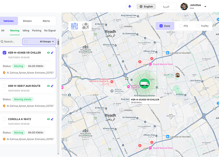Select the gray satellite map icon

[85, 26]
